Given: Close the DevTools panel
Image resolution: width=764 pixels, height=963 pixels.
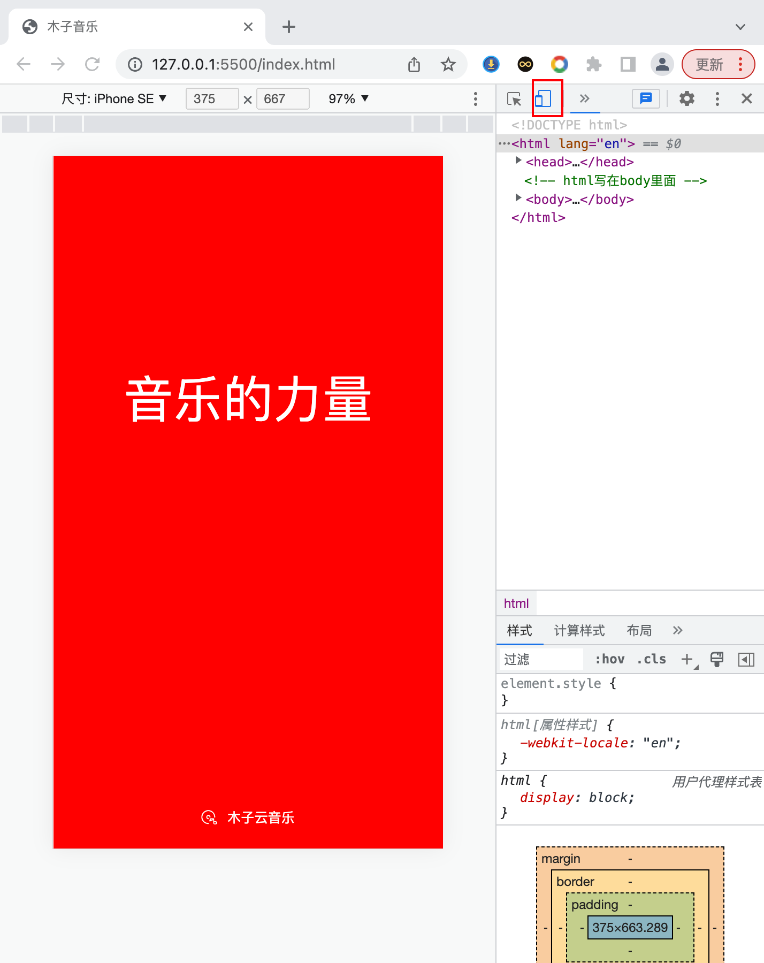Looking at the screenshot, I should point(747,98).
